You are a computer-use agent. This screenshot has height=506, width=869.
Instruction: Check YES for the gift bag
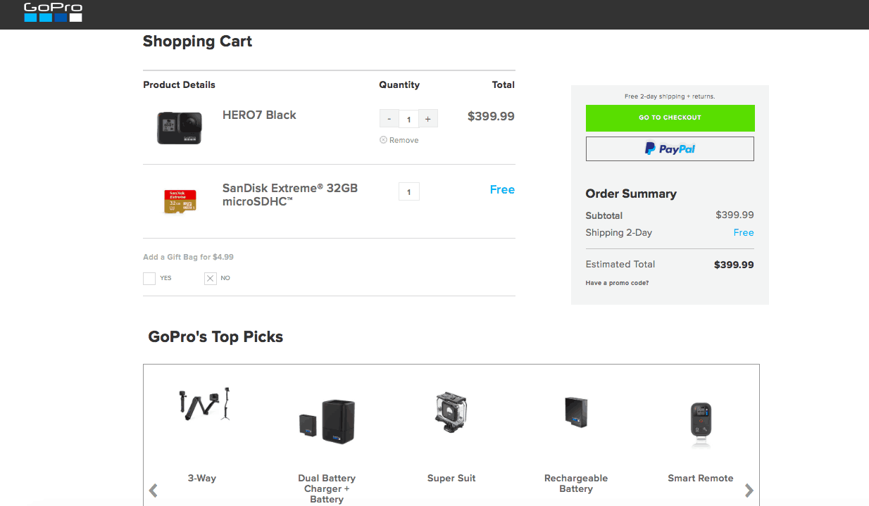point(149,278)
